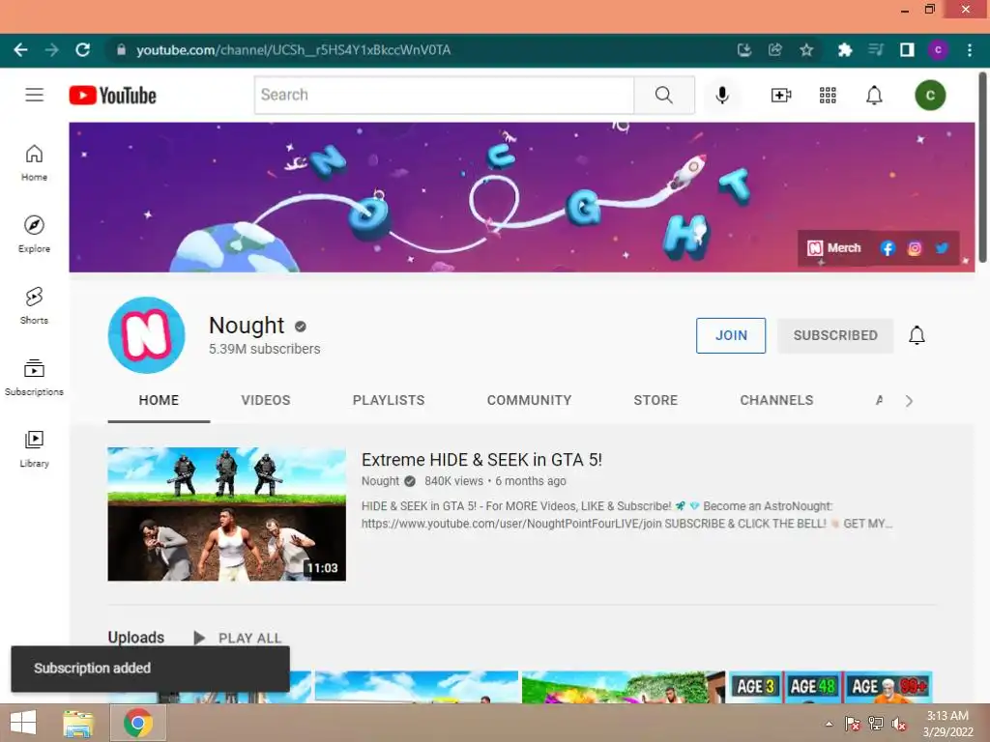Open the Twitter link on the banner
Image resolution: width=990 pixels, height=742 pixels.
942,248
